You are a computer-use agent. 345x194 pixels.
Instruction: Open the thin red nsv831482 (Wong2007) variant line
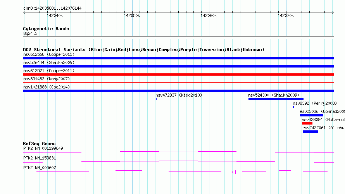178,82
